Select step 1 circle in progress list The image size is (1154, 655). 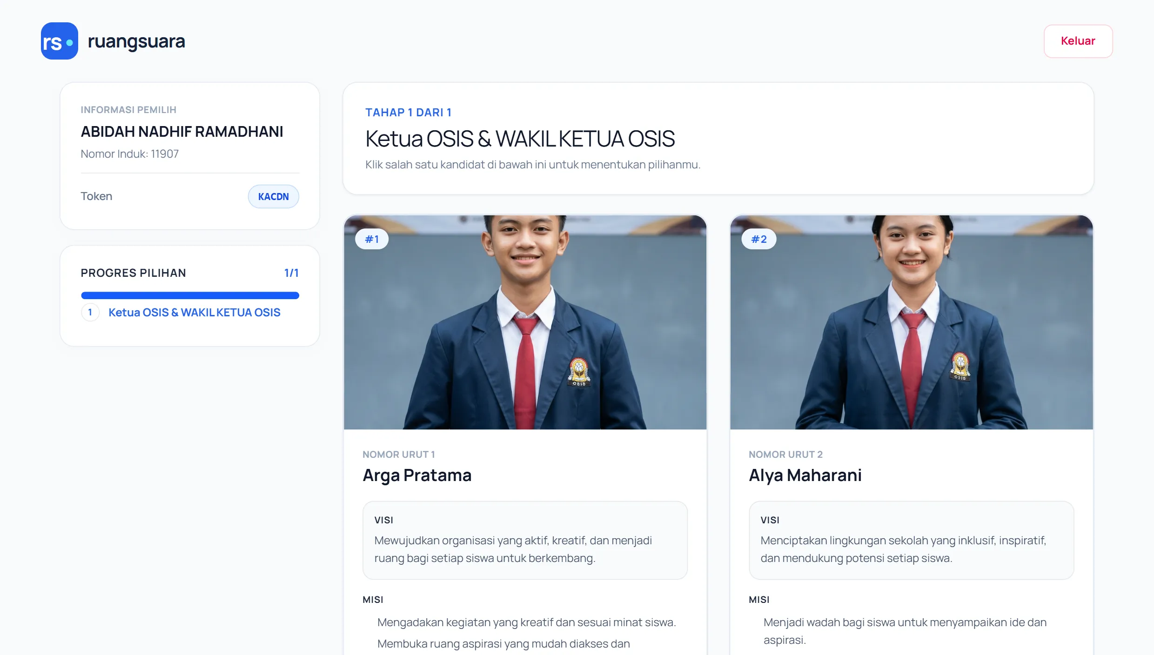(x=90, y=312)
